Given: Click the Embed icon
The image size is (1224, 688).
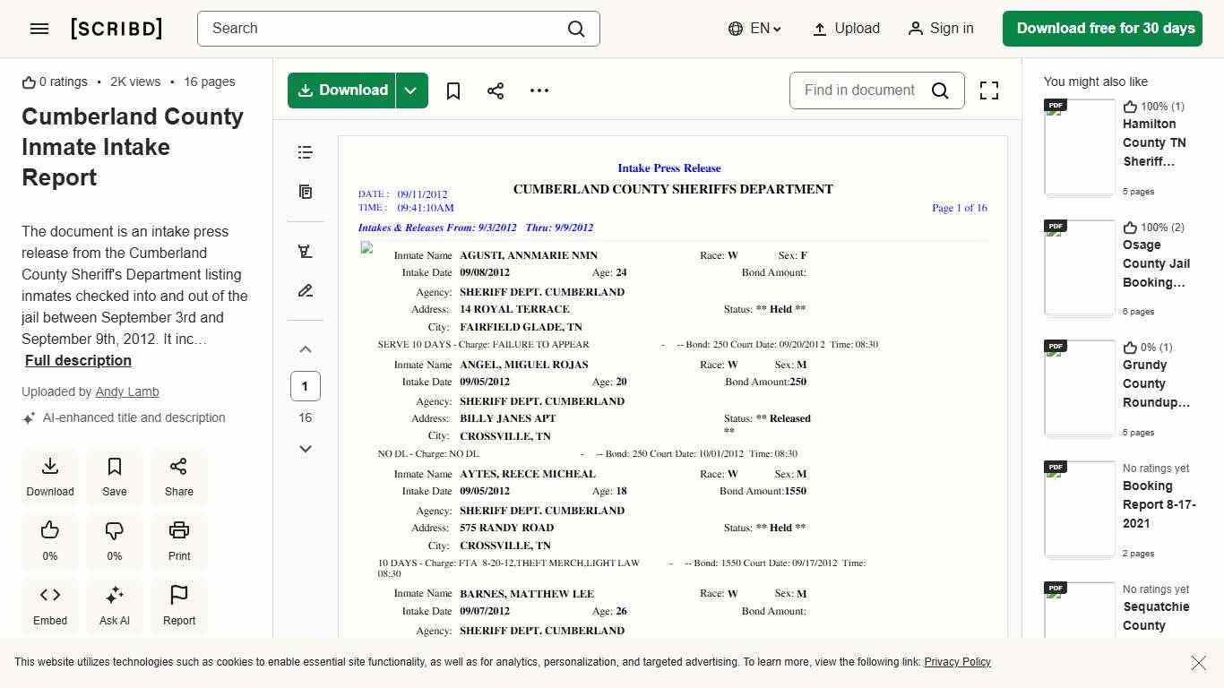Looking at the screenshot, I should tap(49, 606).
